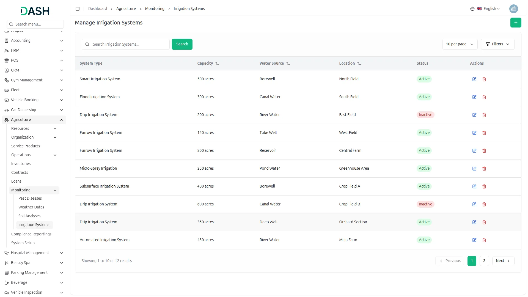Delete the Automated Irrigation System row
This screenshot has height=297, width=528.
click(484, 240)
